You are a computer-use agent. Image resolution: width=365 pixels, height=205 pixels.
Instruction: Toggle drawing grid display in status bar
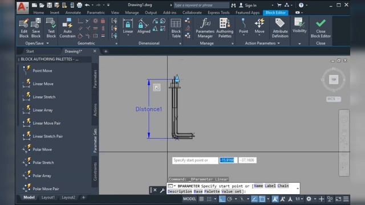(x=201, y=199)
